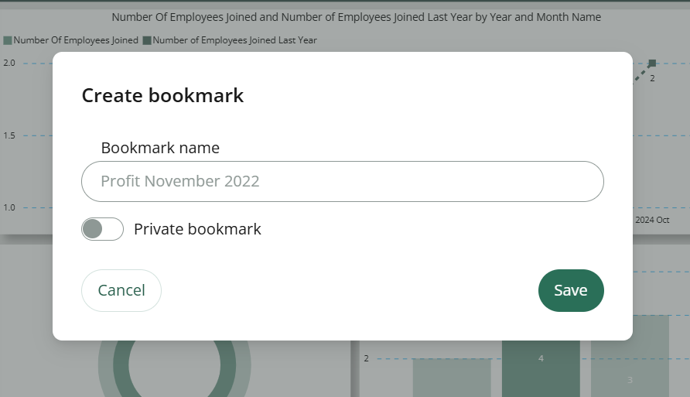Click the 2024 Oct axis label
Screen dimensions: 690x397
(652, 220)
